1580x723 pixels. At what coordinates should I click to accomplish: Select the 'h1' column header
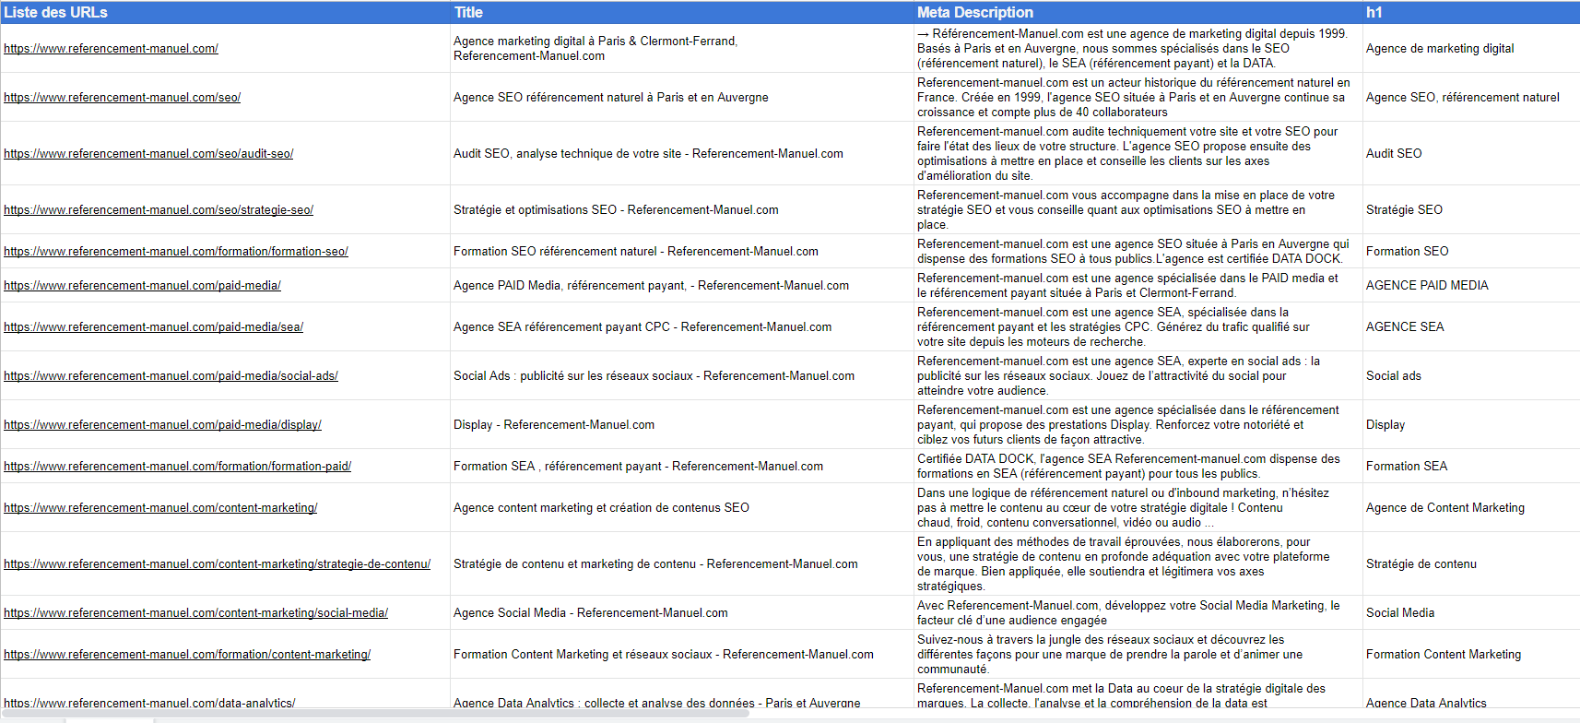click(x=1471, y=13)
